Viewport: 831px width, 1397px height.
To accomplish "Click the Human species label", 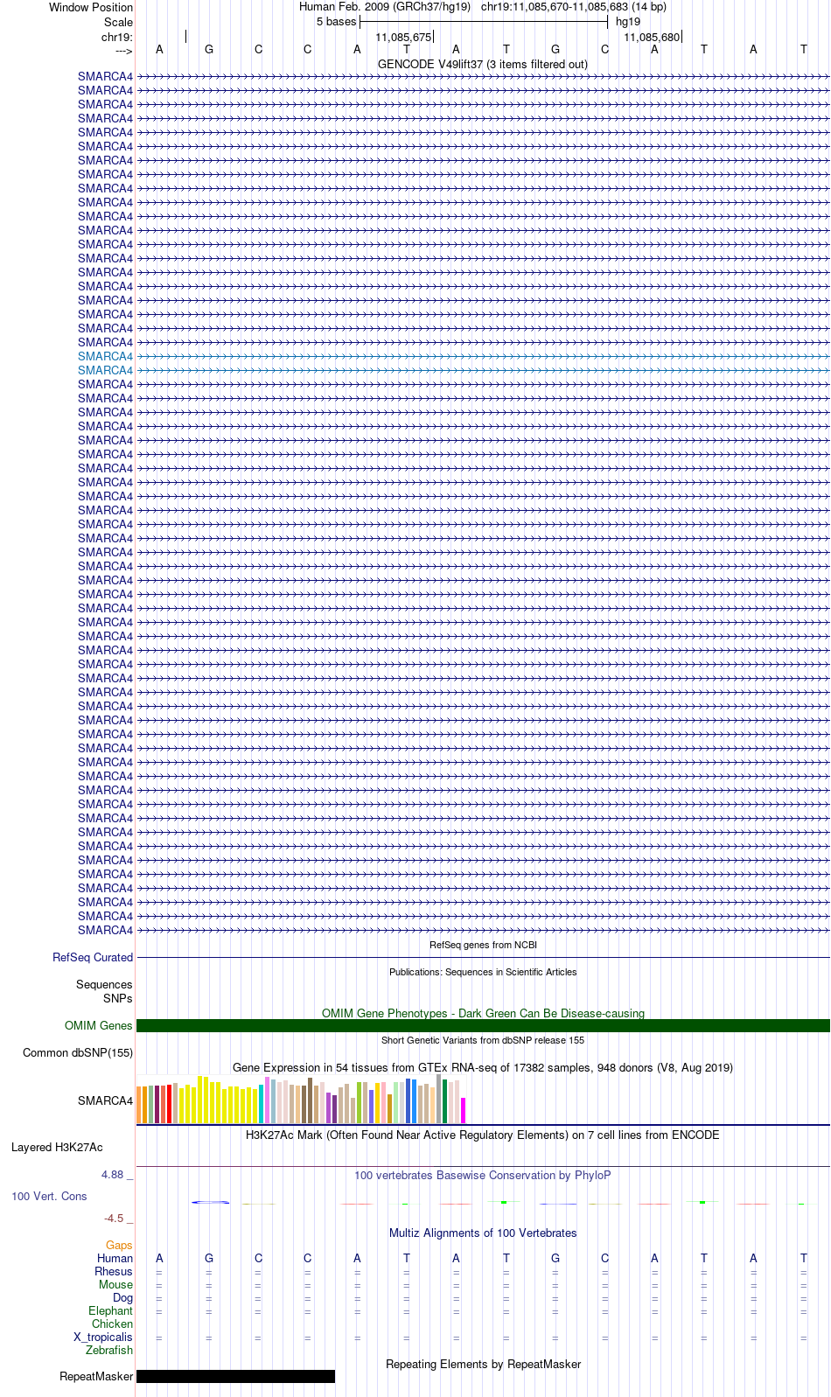I will point(115,1258).
